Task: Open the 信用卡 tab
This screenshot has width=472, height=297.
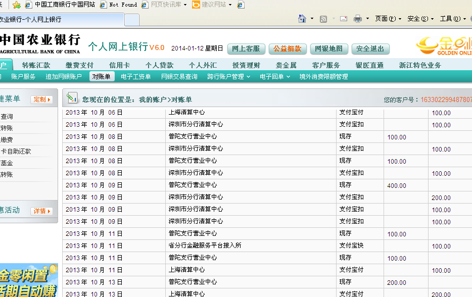Action: [119, 65]
